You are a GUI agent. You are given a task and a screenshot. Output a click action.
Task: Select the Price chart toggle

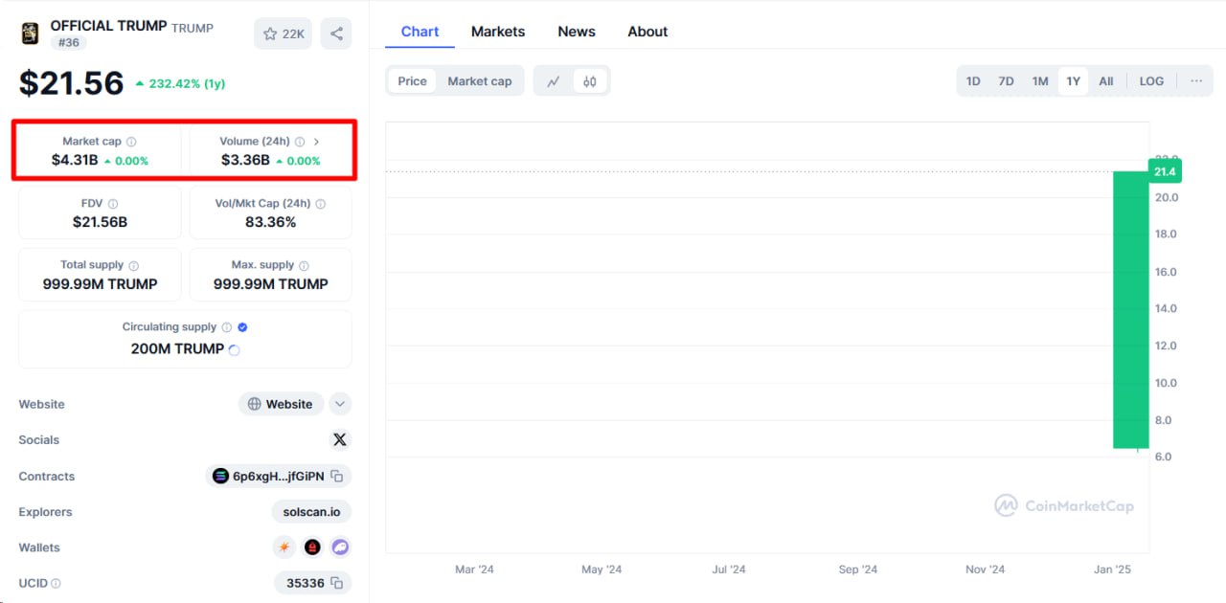412,81
